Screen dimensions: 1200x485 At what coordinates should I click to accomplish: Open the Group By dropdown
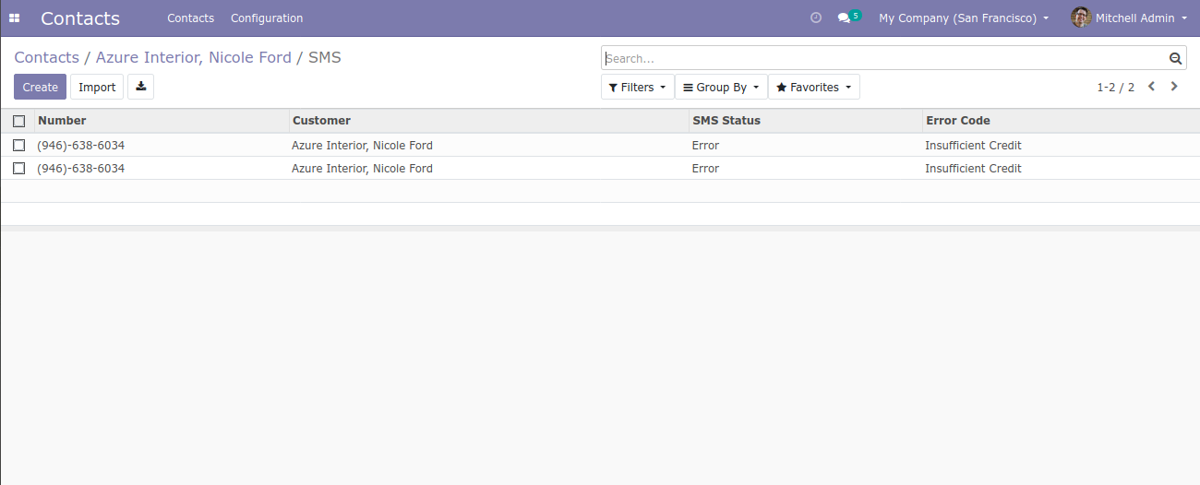(721, 87)
